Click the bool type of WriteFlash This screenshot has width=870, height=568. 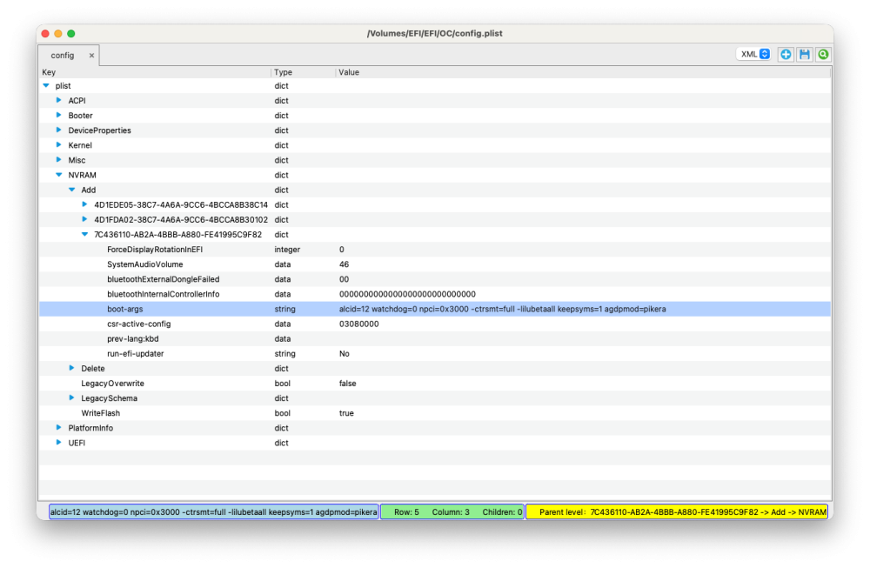pyautogui.click(x=282, y=413)
